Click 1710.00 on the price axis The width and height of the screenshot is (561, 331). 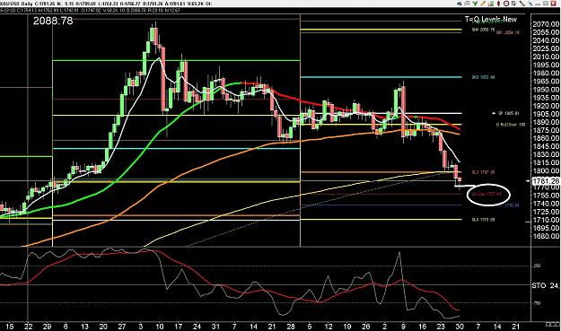(546, 220)
